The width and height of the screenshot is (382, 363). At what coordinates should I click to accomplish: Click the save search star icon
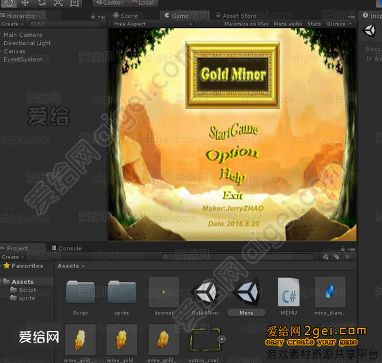[x=347, y=257]
